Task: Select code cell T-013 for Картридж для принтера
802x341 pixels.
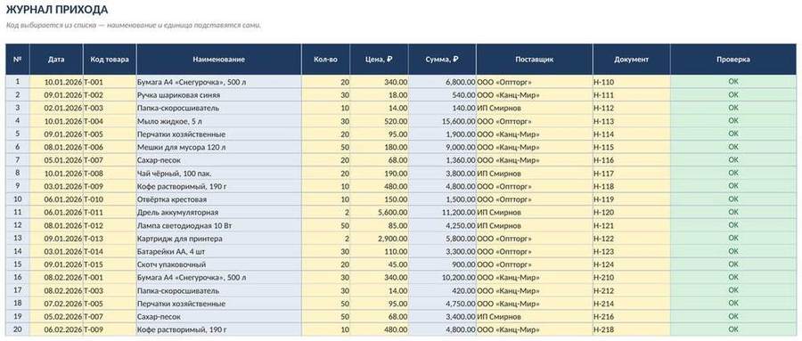Action: click(x=110, y=239)
